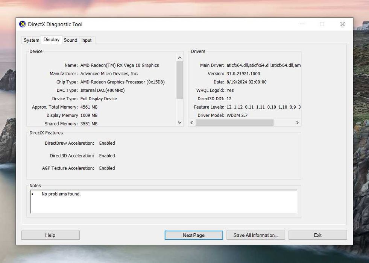369x263 pixels.
Task: Click DirectDraw Acceleration 'Enabled' status
Action: 107,143
